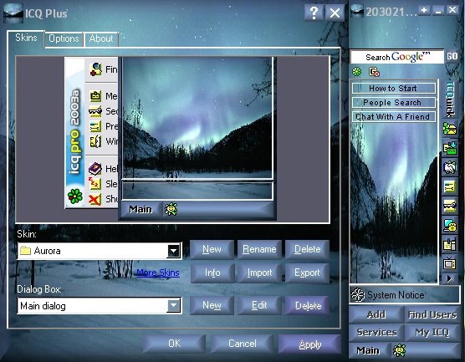The width and height of the screenshot is (465, 362).
Task: Click How to Start in contact list
Action: point(393,89)
